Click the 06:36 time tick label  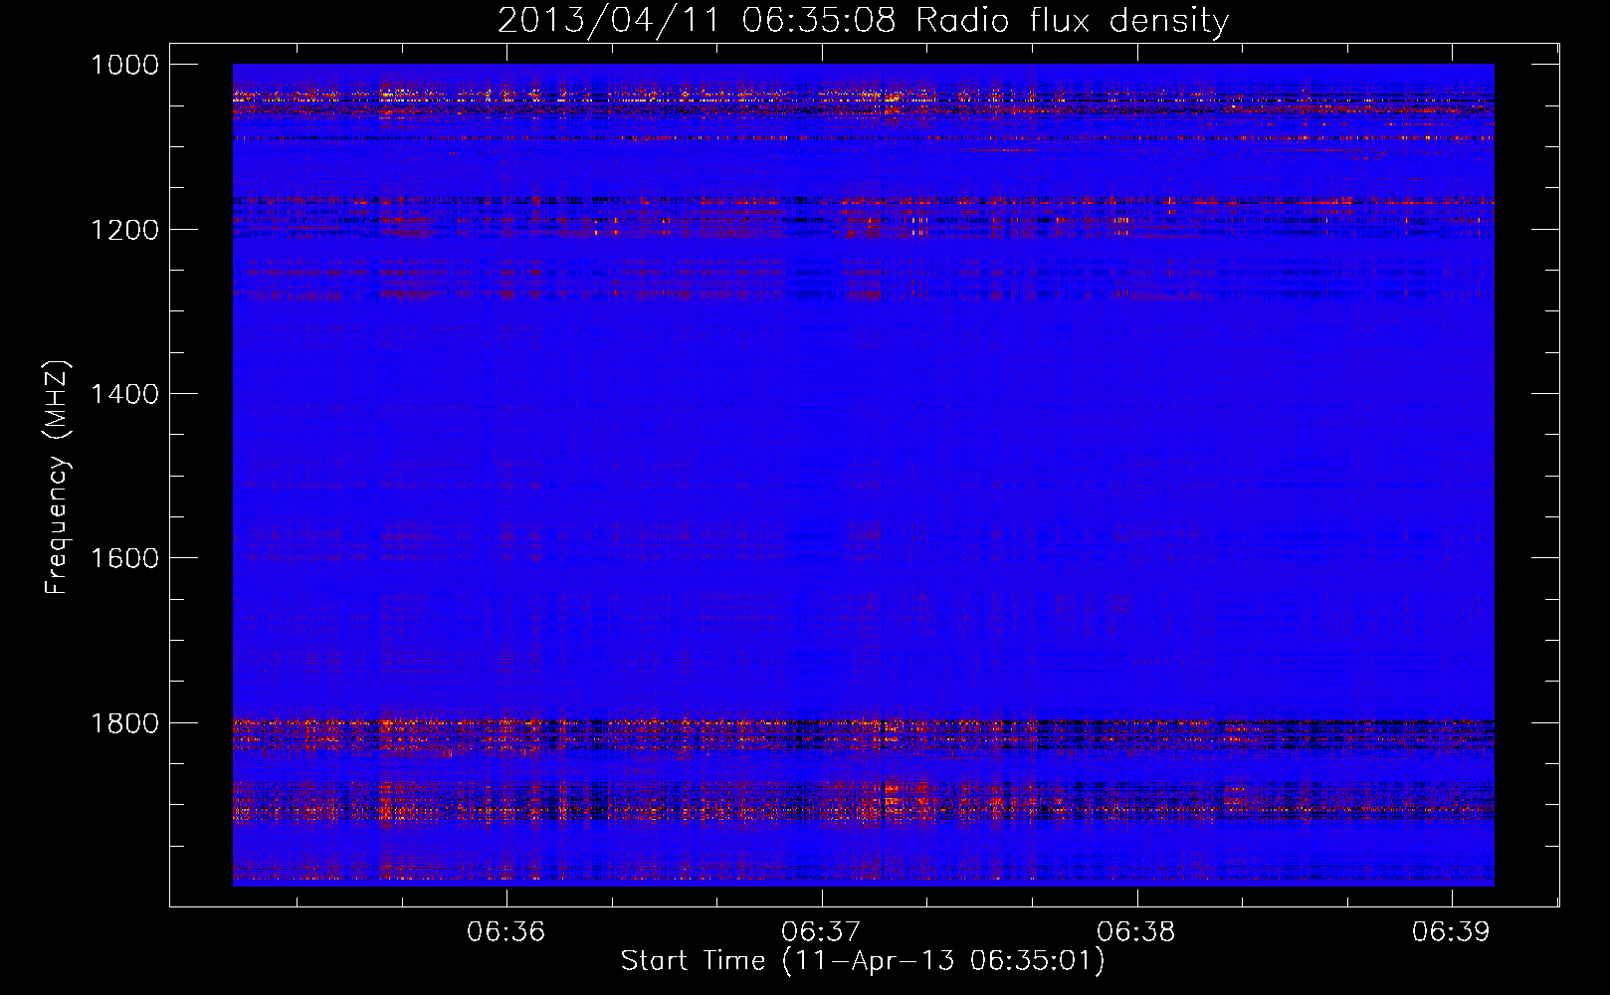(506, 931)
